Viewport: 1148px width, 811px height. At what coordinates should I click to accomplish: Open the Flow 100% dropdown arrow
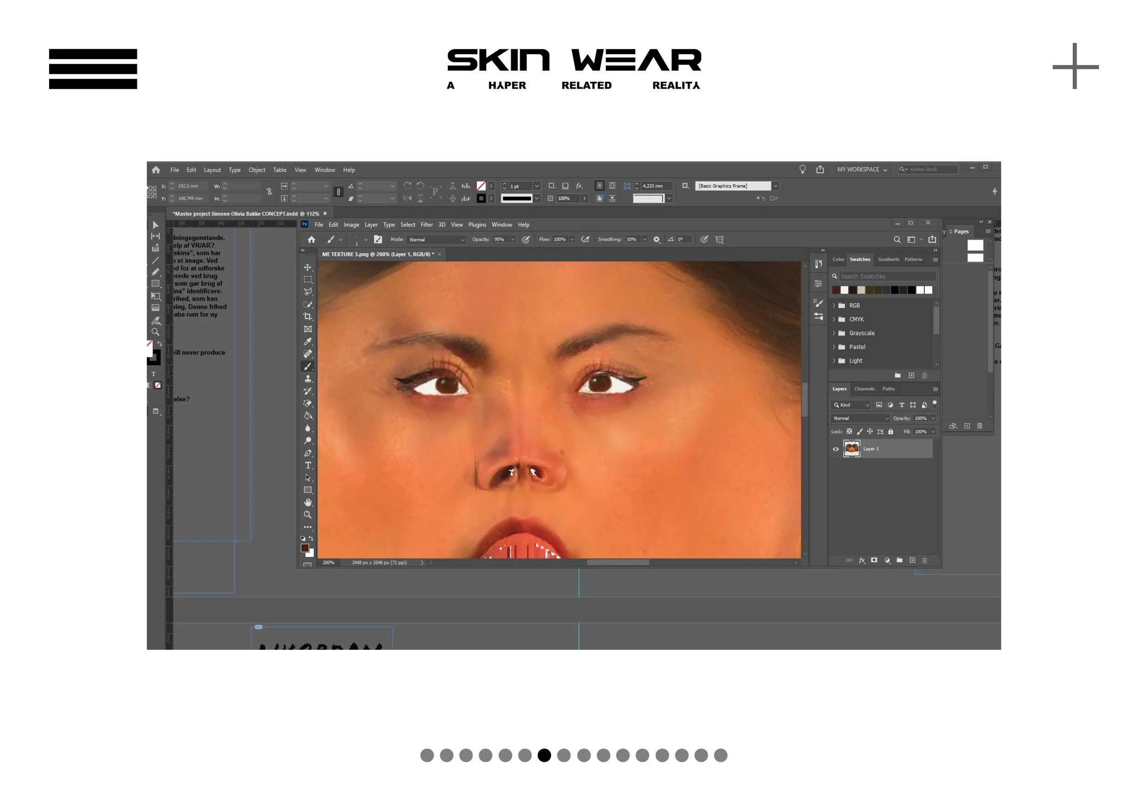pos(572,239)
